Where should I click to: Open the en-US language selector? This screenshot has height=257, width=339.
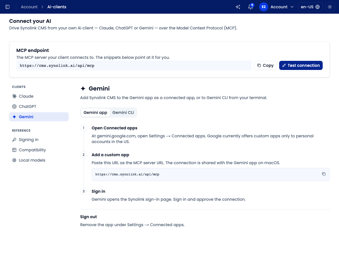tap(310, 7)
